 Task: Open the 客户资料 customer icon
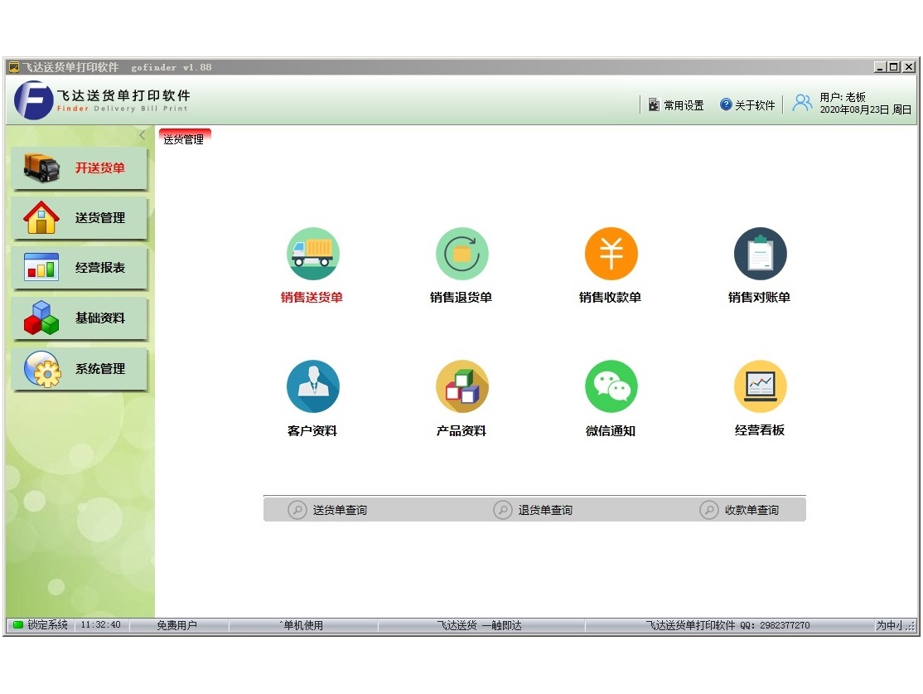click(x=312, y=386)
